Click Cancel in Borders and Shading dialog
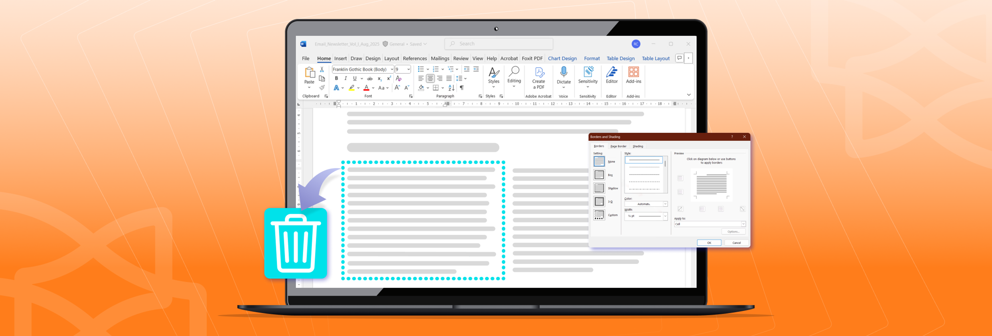The image size is (992, 336). click(736, 243)
